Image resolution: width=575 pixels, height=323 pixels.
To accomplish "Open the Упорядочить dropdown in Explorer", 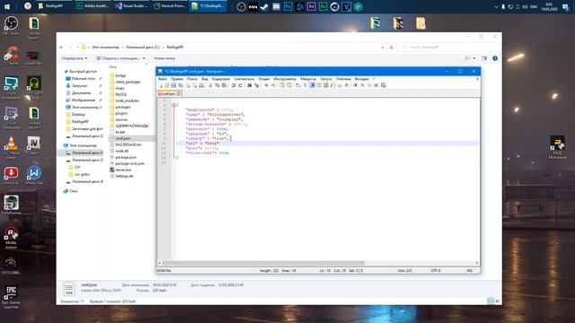I will pyautogui.click(x=75, y=58).
